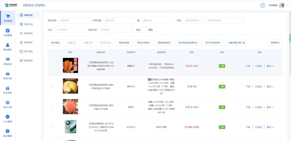Click the 中发商科 logo at top left
Viewport: 291px width, 141px height.
click(x=11, y=5)
